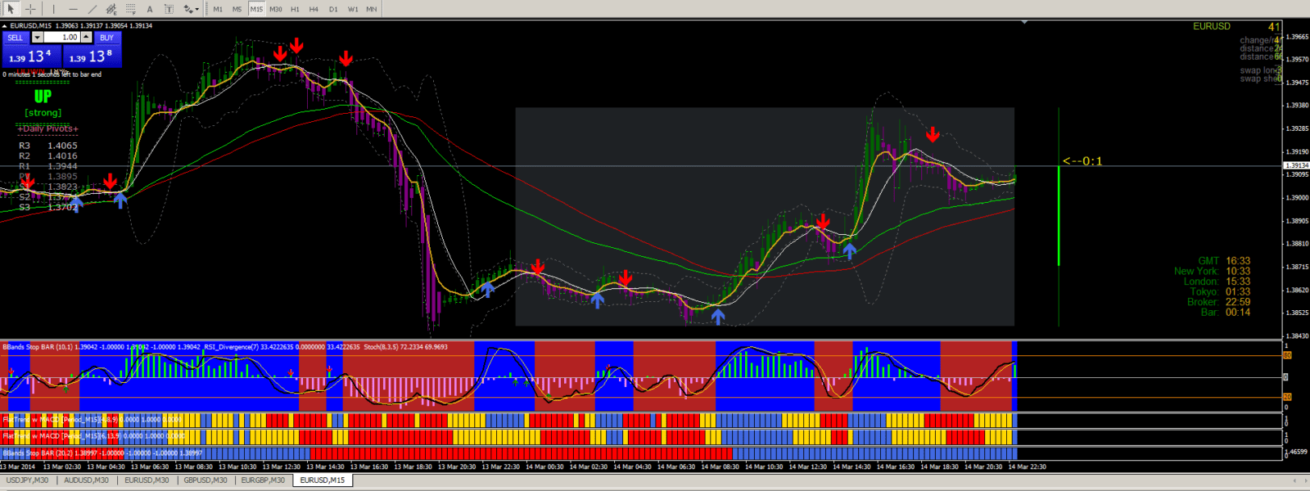Select the Fibonacci retracement tool
This screenshot has height=491, width=1310.
(130, 9)
